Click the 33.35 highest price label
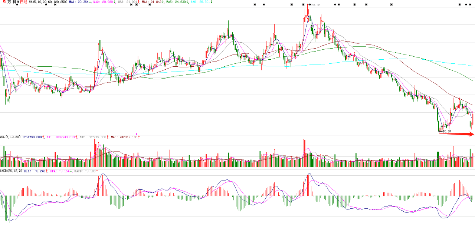The height and width of the screenshot is (225, 475). [316, 5]
